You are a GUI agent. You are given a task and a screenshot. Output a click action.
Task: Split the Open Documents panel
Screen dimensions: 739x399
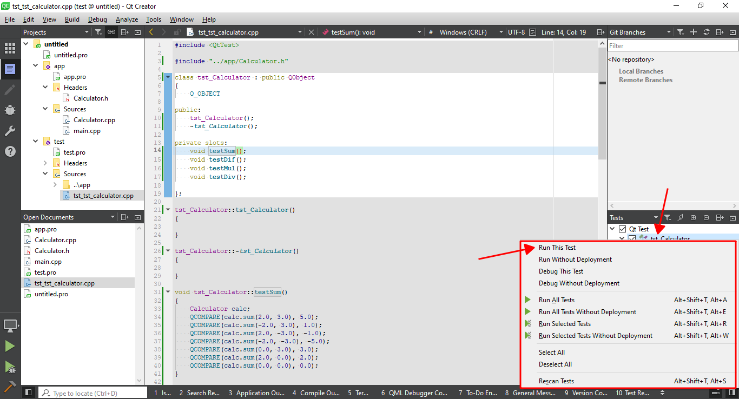coord(124,217)
